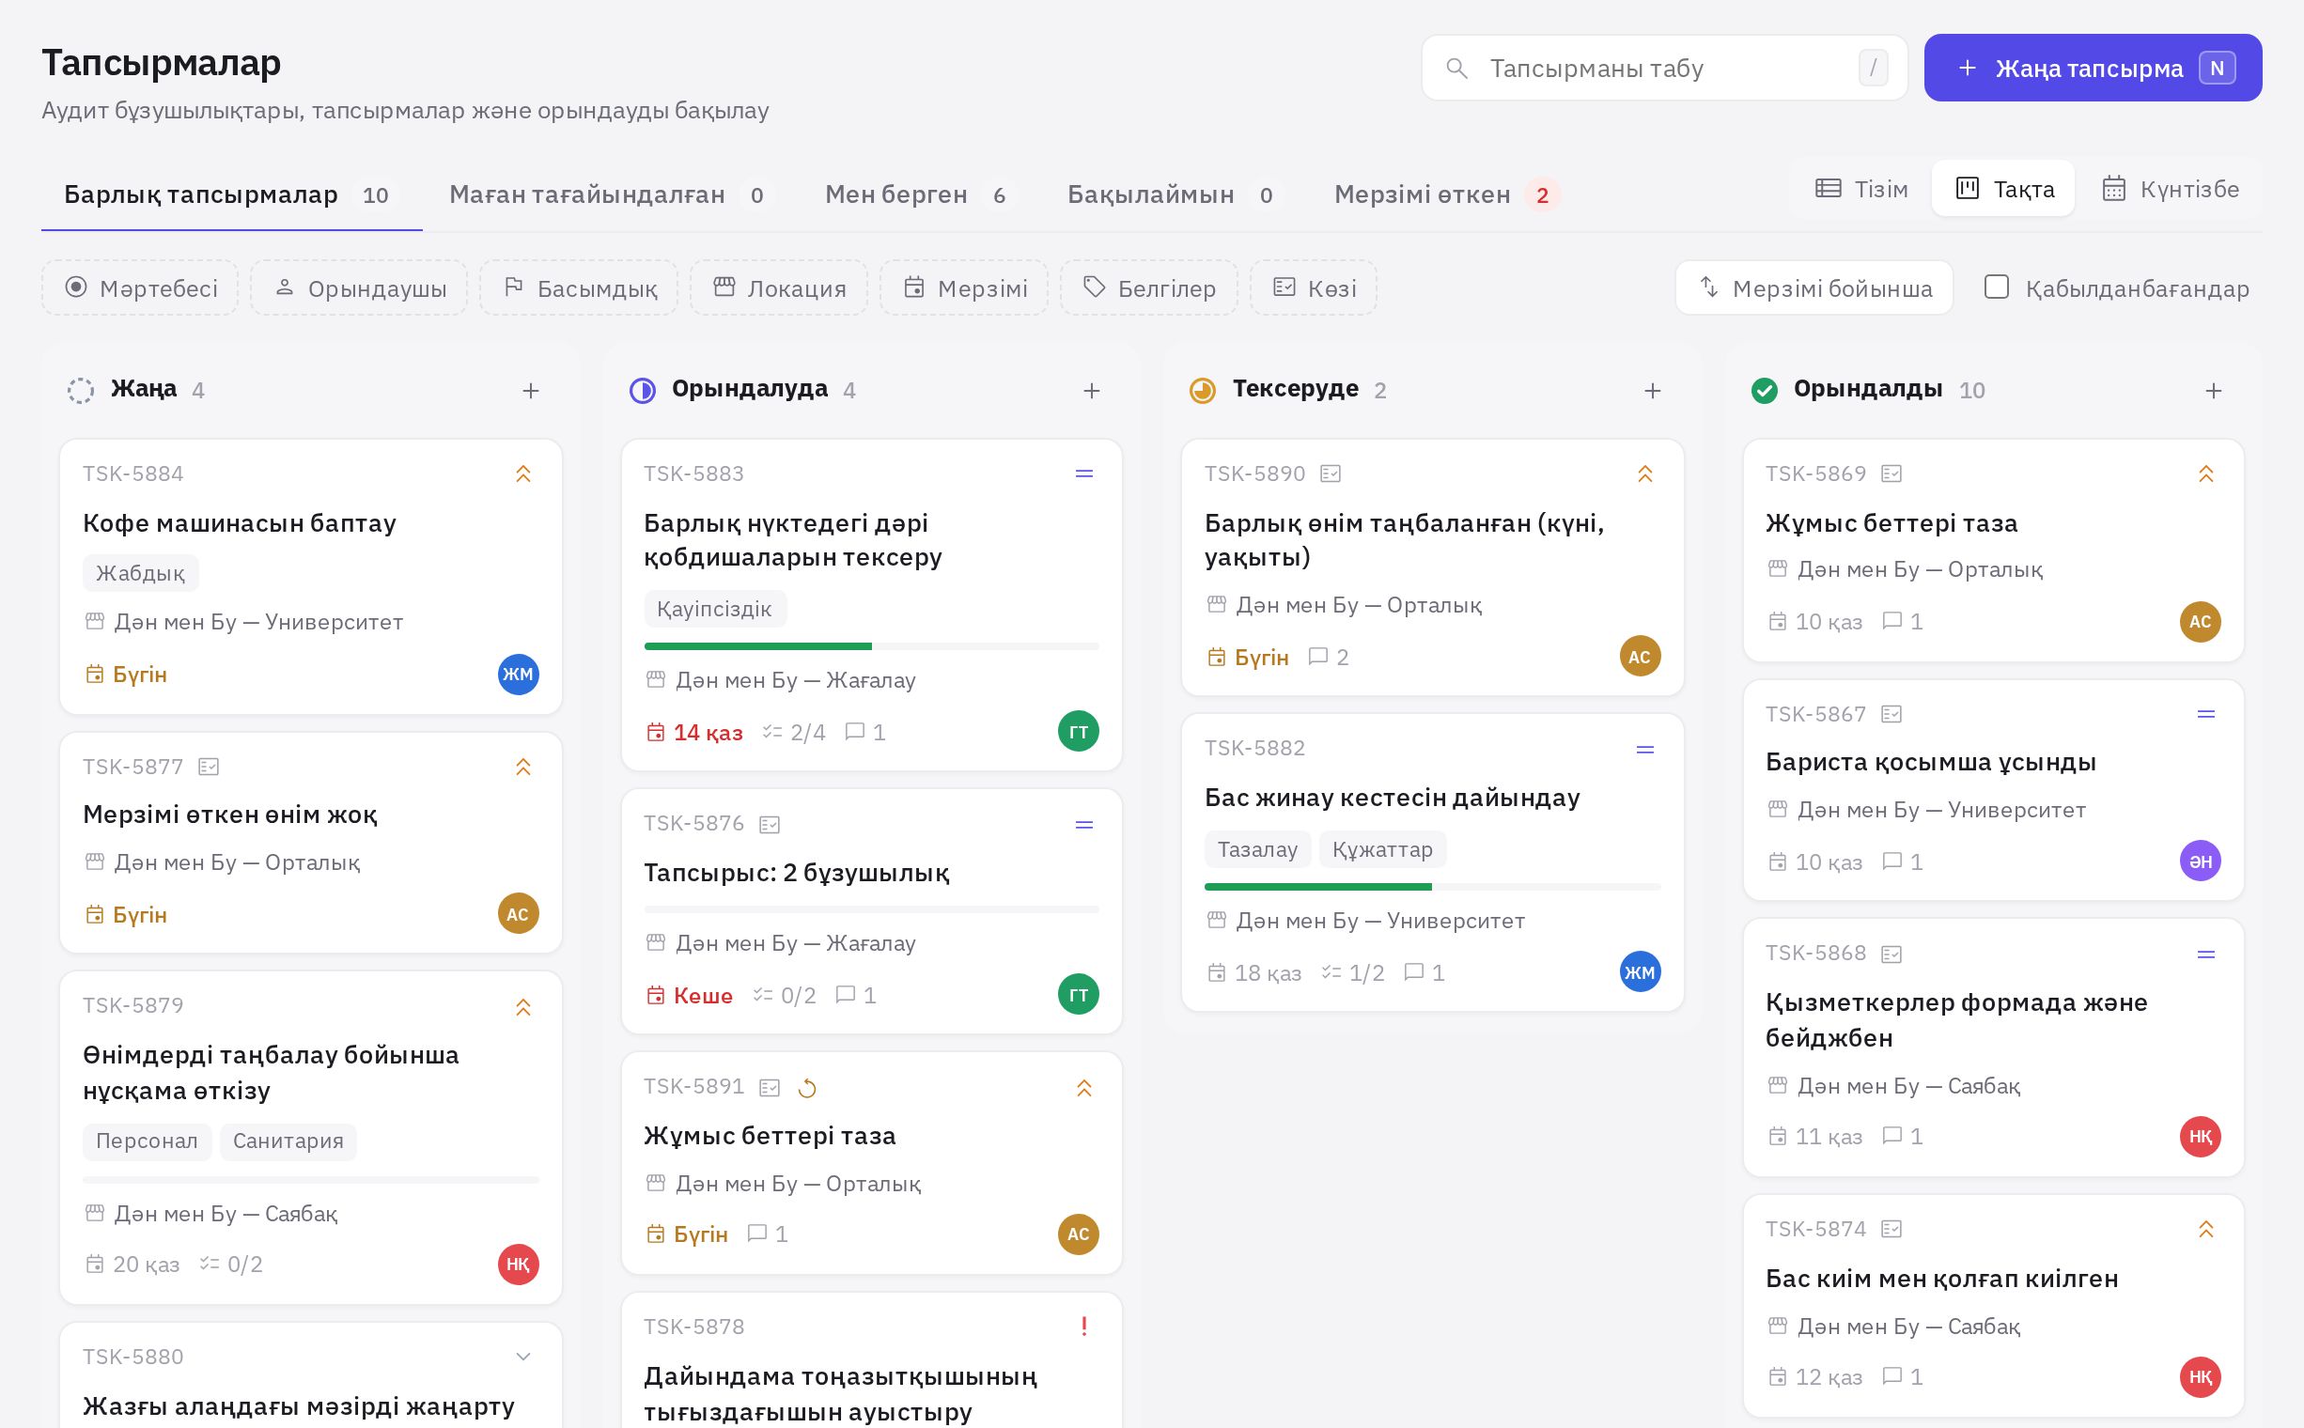Click the recurring icon on TSK-5891
The image size is (2304, 1428).
(x=807, y=1088)
